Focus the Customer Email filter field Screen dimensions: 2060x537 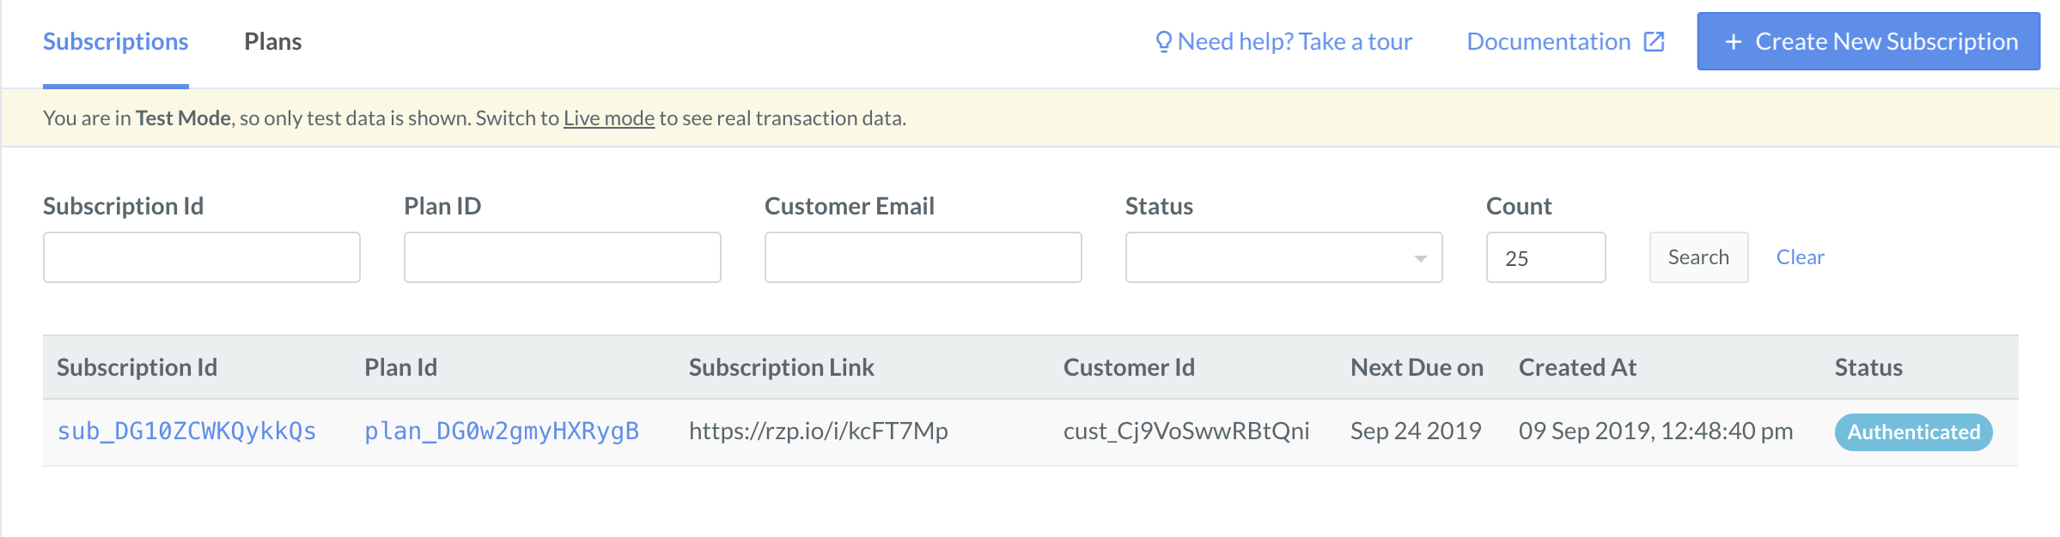923,257
